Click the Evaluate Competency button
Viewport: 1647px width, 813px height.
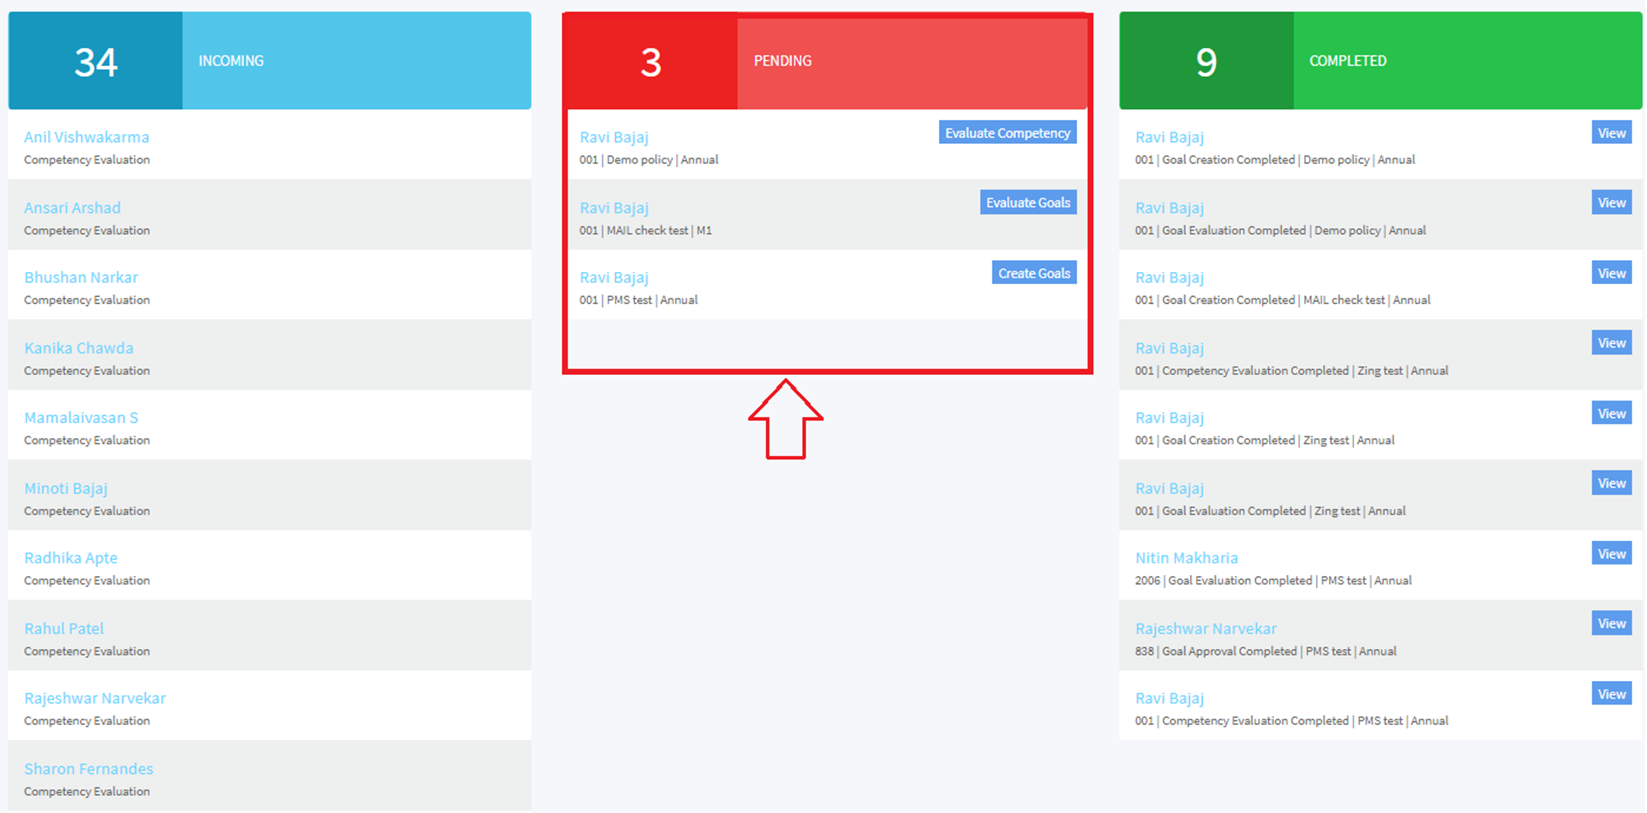coord(1007,133)
